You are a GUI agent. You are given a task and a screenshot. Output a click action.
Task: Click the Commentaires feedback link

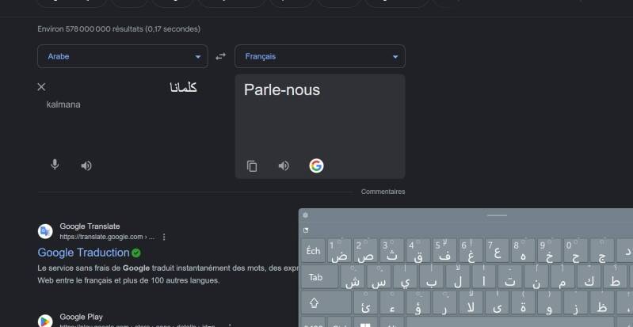pos(383,192)
